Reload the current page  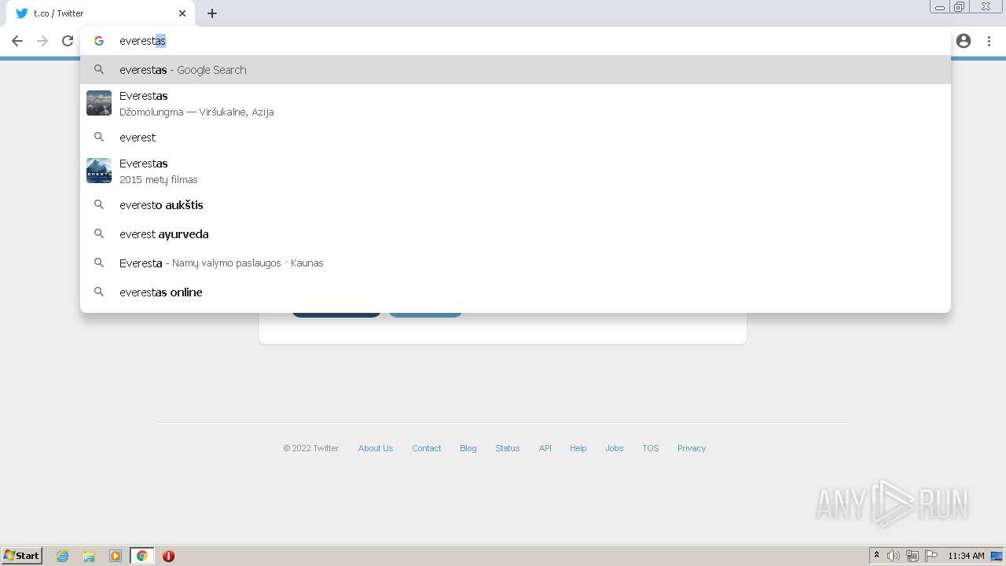68,41
